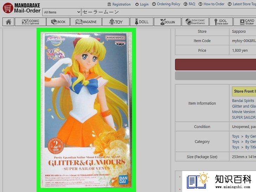
Task: Open the Mandarake Mail-Order cart logo
Action: click(x=21, y=8)
